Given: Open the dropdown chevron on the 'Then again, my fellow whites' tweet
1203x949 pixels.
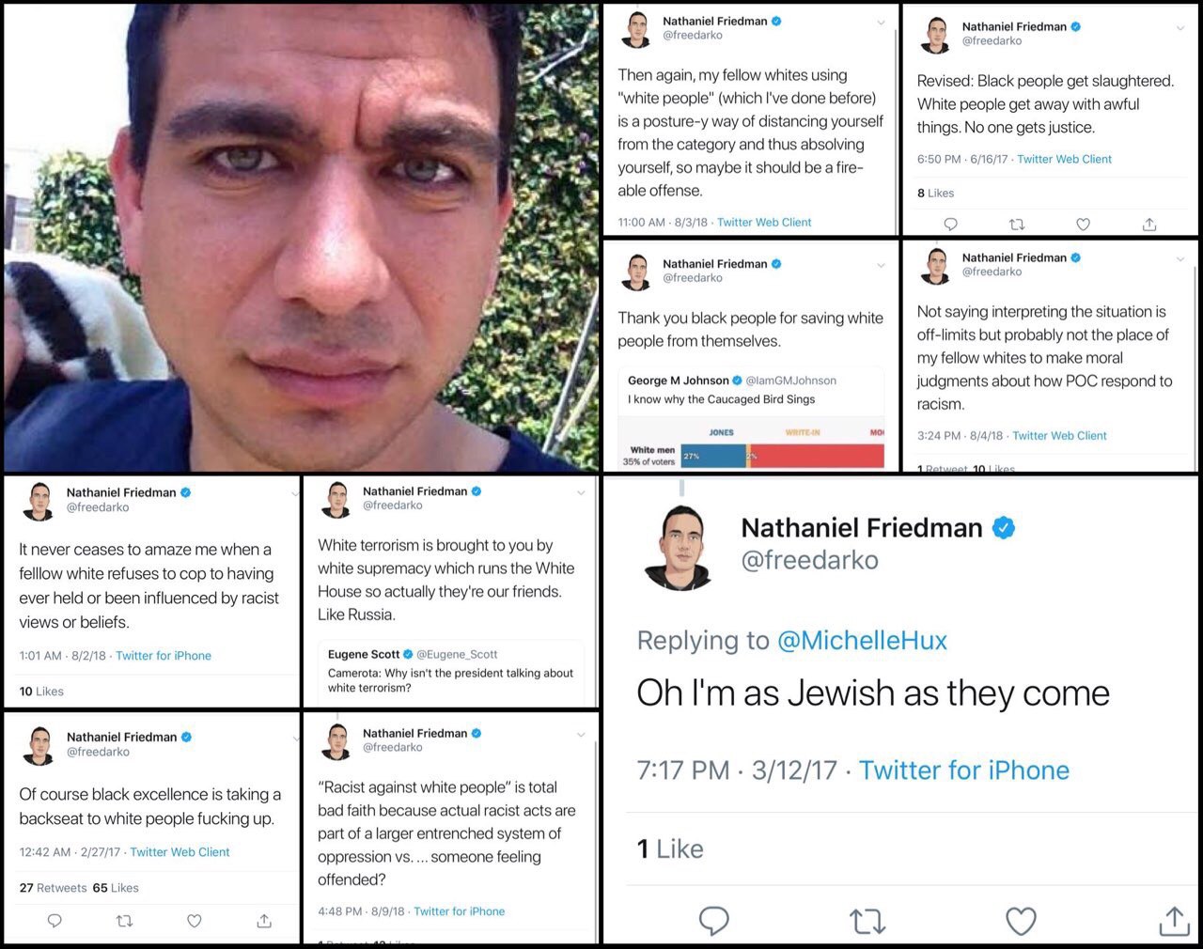Looking at the screenshot, I should pos(881,23).
